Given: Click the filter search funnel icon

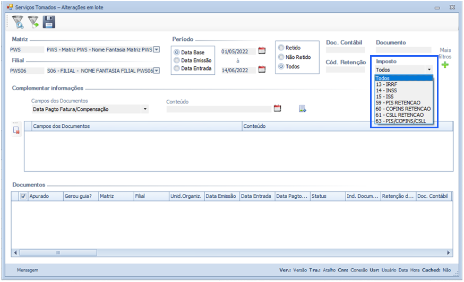Looking at the screenshot, I should coord(18,22).
